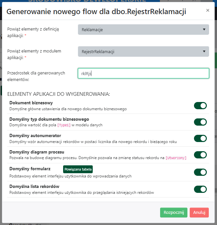This screenshot has width=217, height=225.
Task: Start generation with the Rozpocznij button
Action: (174, 213)
